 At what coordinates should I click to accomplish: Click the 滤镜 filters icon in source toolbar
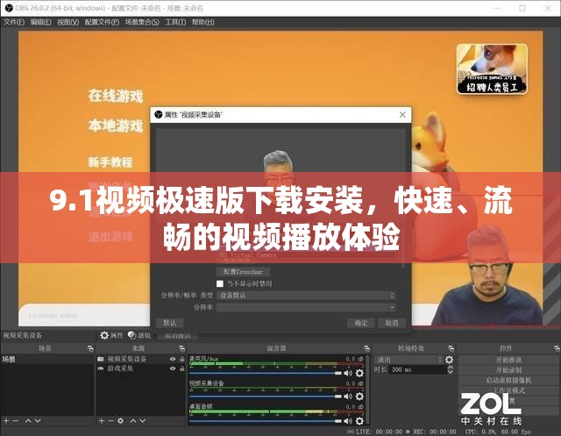[x=132, y=335]
